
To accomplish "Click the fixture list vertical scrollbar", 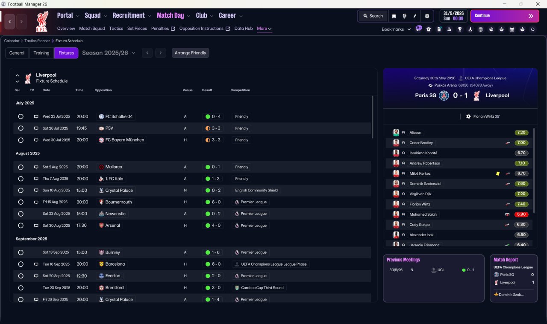I will [372, 116].
